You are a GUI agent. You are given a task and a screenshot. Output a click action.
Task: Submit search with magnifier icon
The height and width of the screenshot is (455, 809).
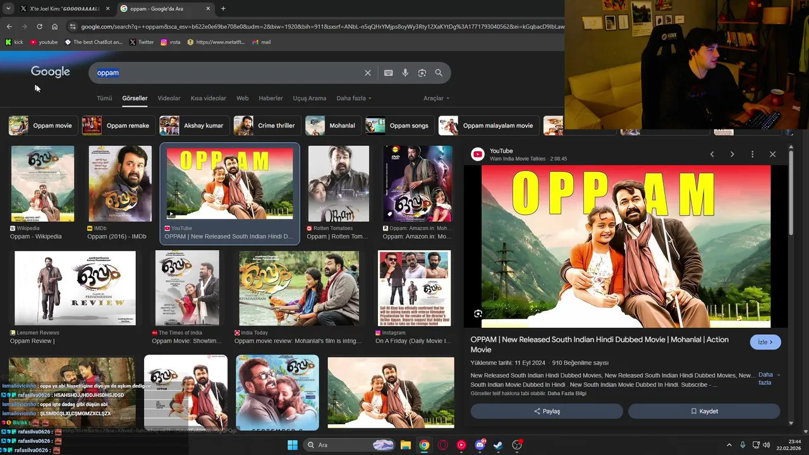[x=439, y=73]
